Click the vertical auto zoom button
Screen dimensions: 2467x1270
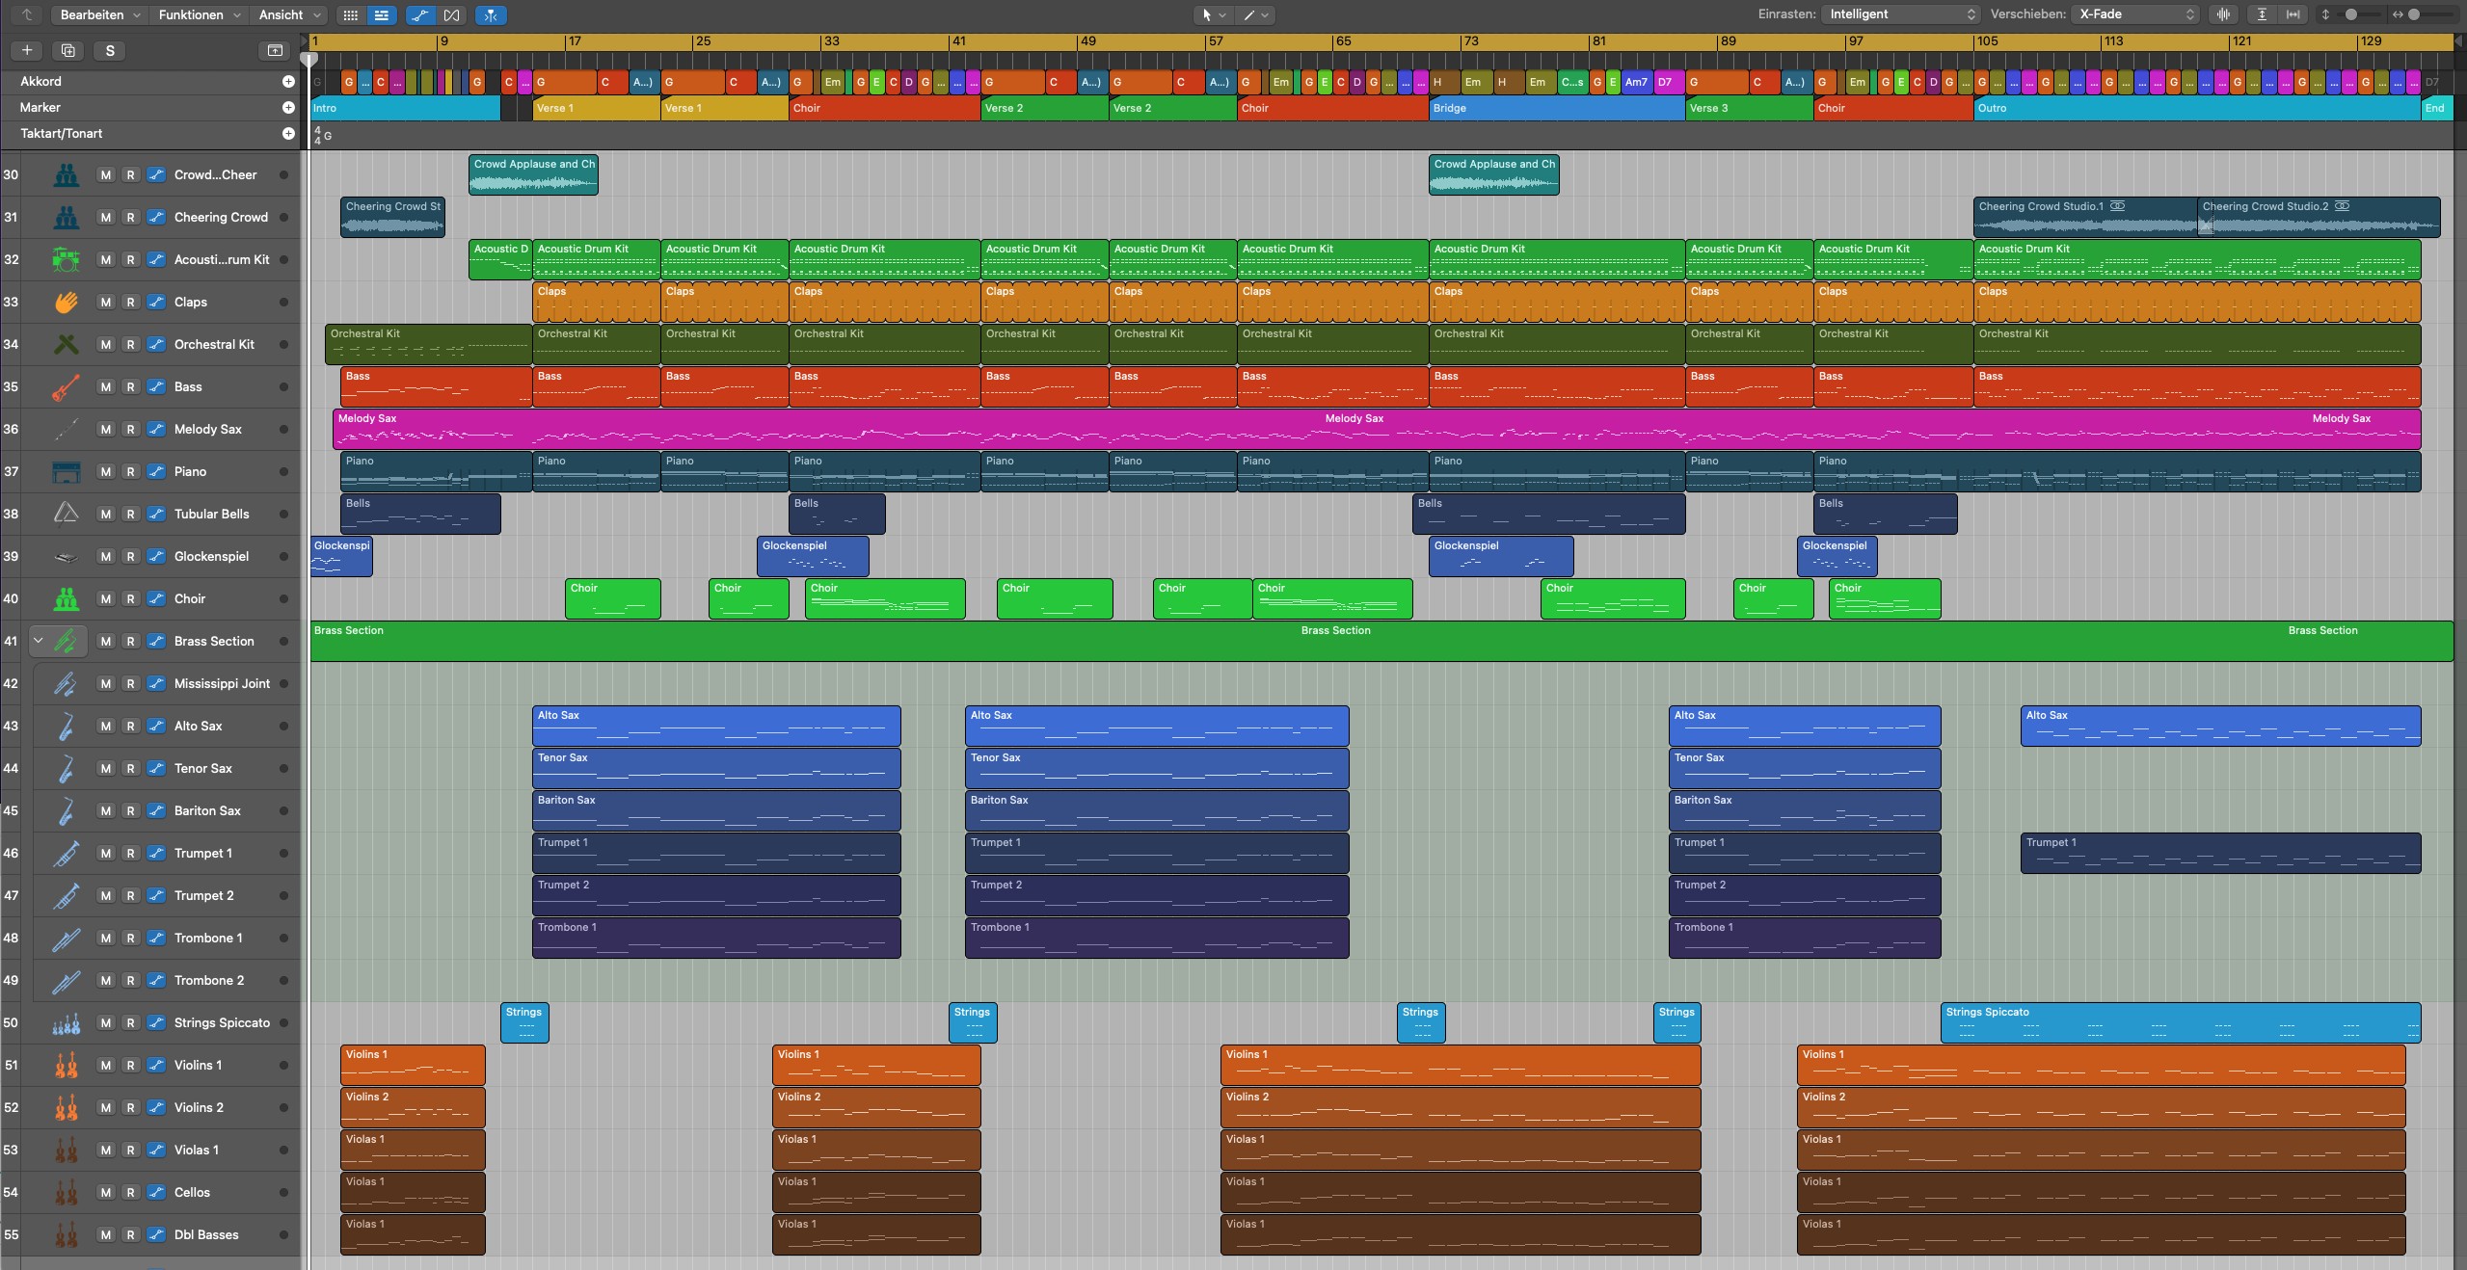click(2262, 14)
